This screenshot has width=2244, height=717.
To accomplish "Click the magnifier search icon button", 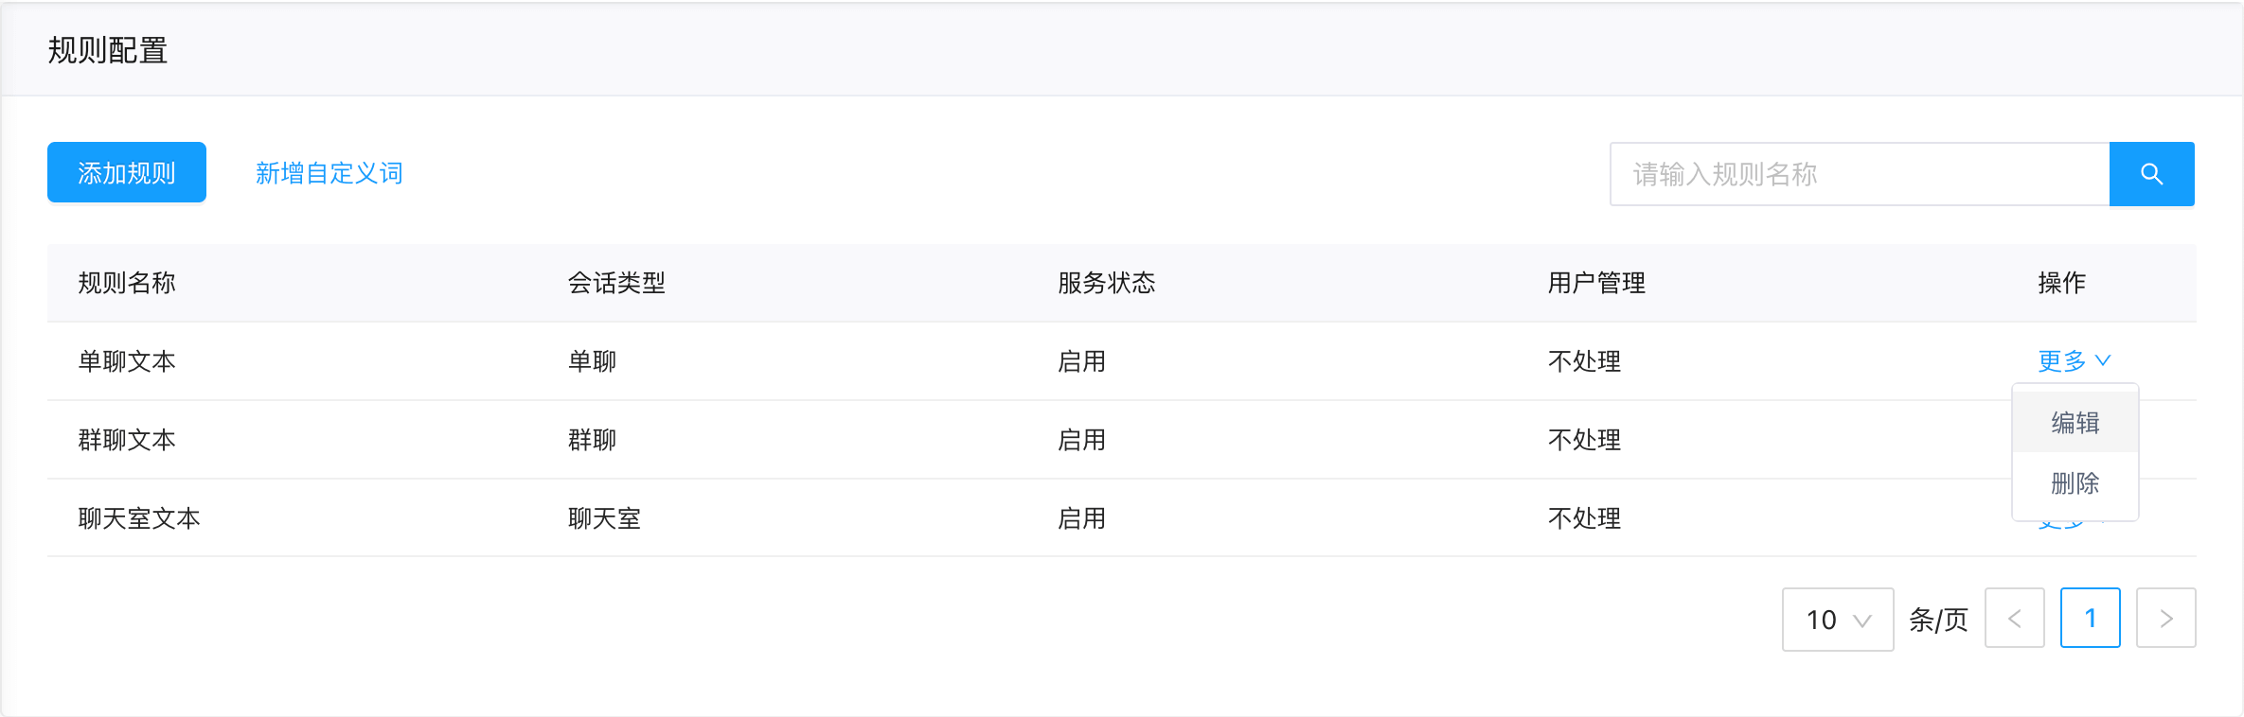I will tap(2151, 174).
